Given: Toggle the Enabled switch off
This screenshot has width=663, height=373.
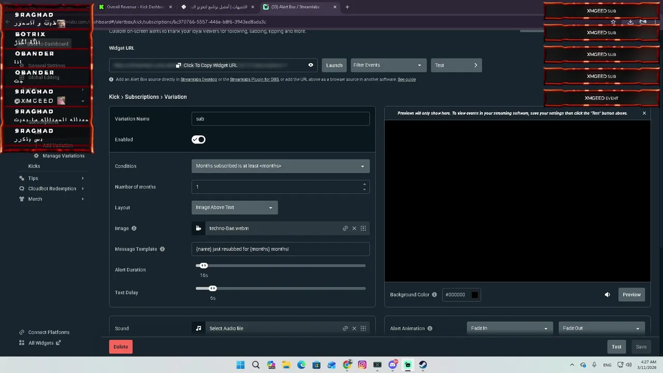Looking at the screenshot, I should click(198, 139).
